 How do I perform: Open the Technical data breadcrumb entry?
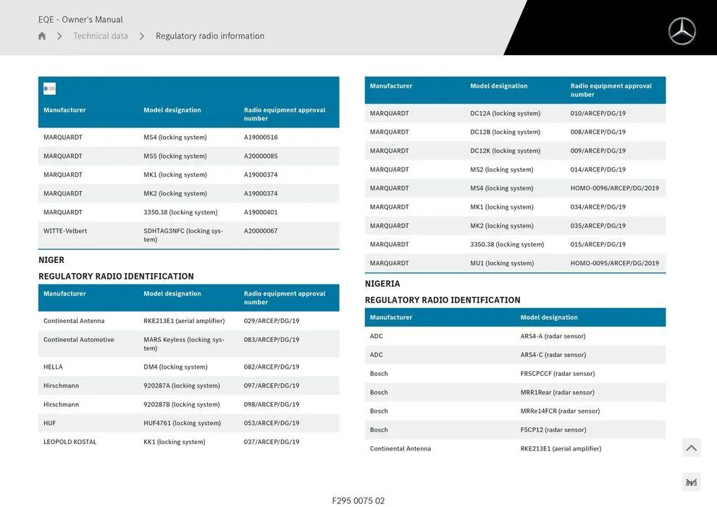click(x=101, y=35)
